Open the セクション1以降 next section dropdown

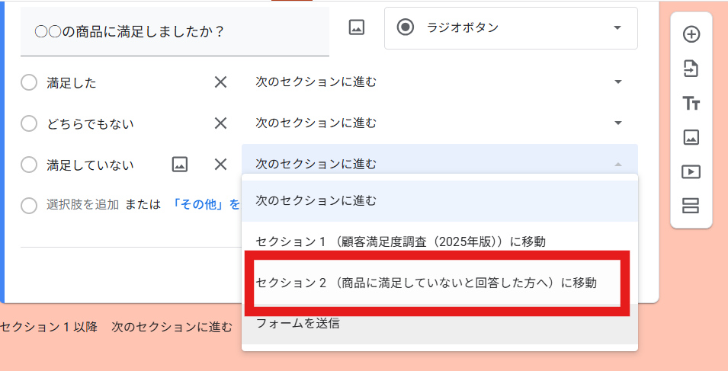tap(172, 327)
